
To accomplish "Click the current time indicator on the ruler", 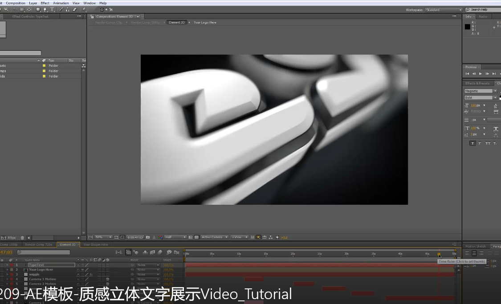I will click(439, 254).
